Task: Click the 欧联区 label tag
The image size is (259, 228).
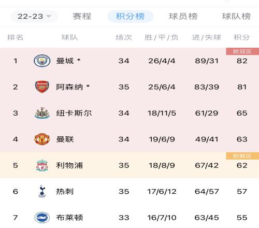Action: click(242, 156)
